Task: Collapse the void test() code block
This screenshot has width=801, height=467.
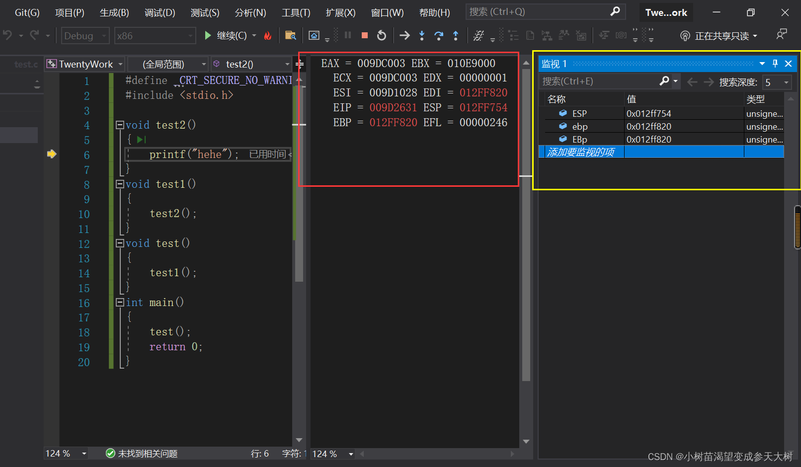Action: click(120, 243)
